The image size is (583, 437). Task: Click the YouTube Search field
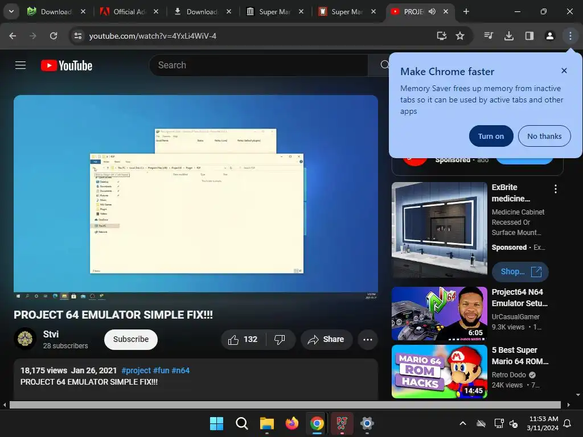coord(258,65)
